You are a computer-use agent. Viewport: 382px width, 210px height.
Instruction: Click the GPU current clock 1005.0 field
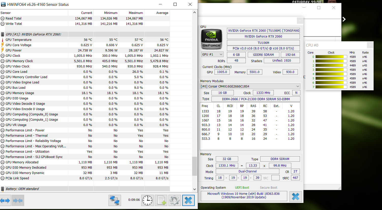click(x=222, y=72)
